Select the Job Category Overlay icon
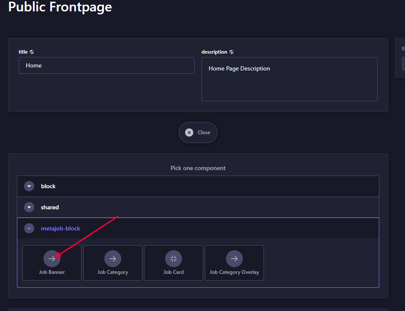The height and width of the screenshot is (311, 405). 234,259
